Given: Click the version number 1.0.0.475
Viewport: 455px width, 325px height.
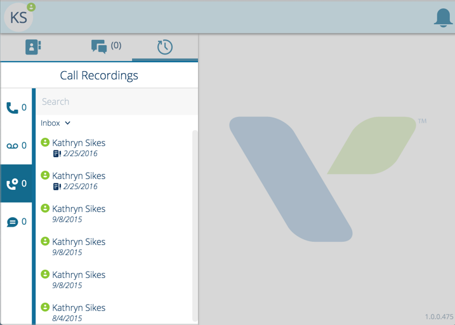Looking at the screenshot, I should point(439,317).
